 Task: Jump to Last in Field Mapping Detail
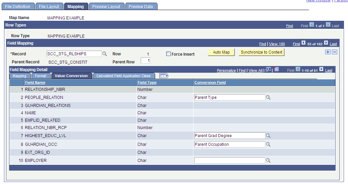(329, 70)
